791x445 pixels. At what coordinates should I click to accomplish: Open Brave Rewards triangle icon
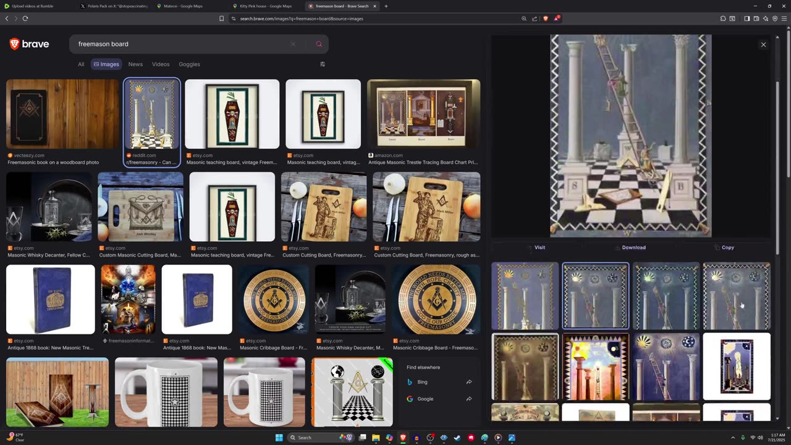pyautogui.click(x=556, y=19)
